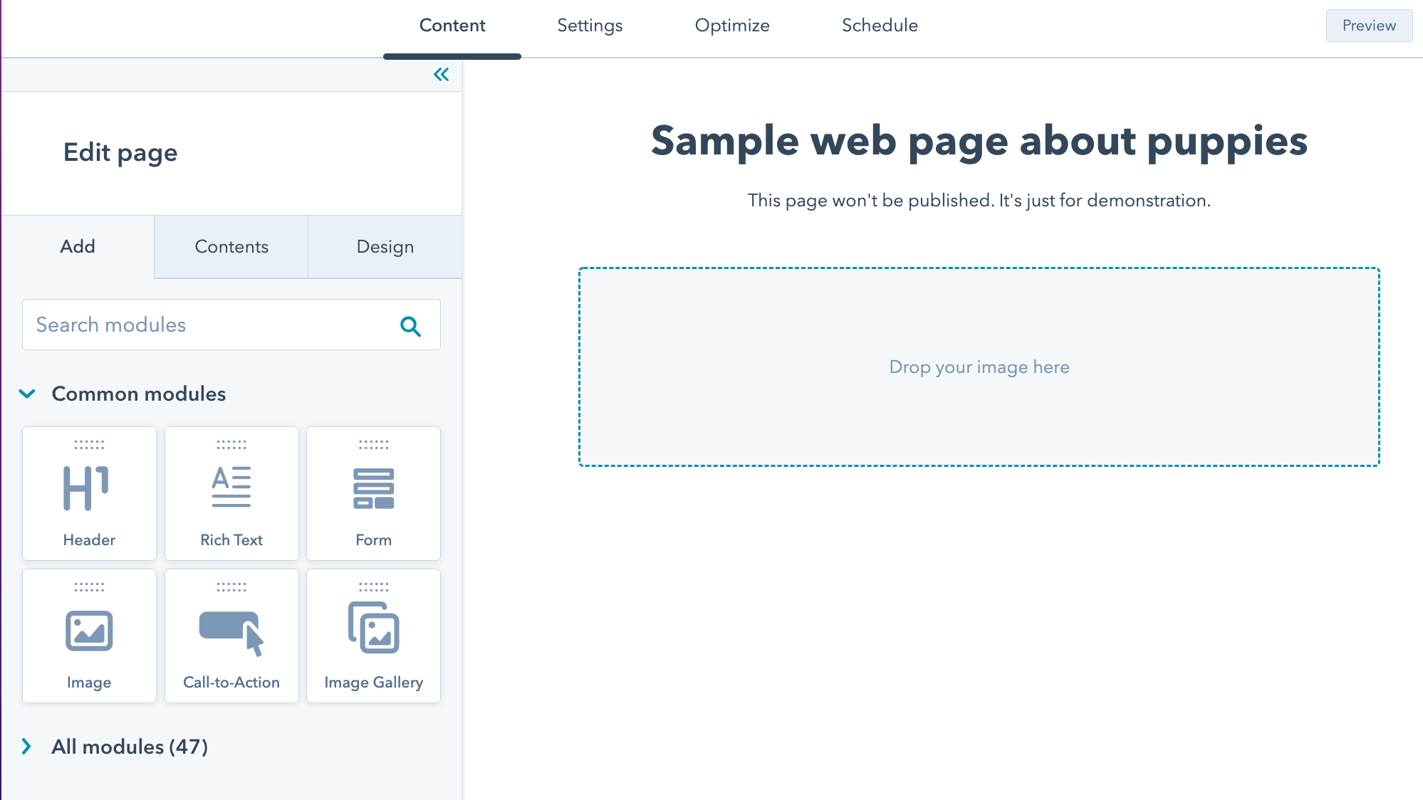Click the Drop your image here area
This screenshot has width=1423, height=800.
pos(979,367)
